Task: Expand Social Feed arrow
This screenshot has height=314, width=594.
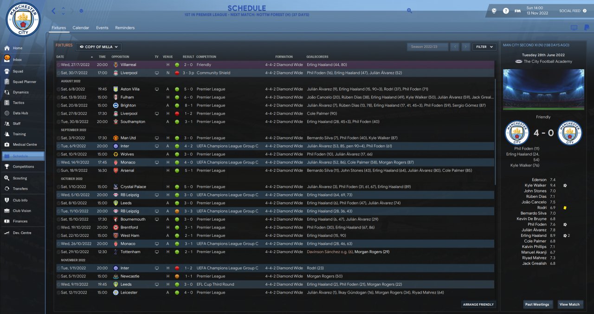Action: coord(584,11)
